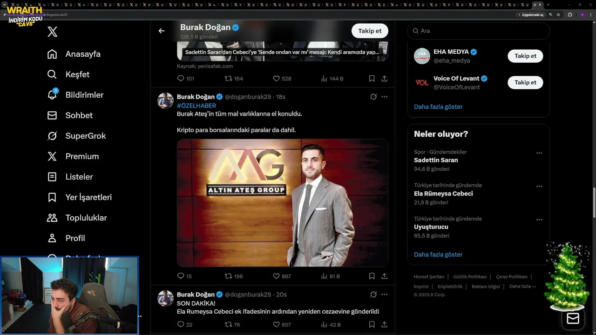This screenshot has height=335, width=596.
Task: Click the X logo in sidebar
Action: pos(53,32)
